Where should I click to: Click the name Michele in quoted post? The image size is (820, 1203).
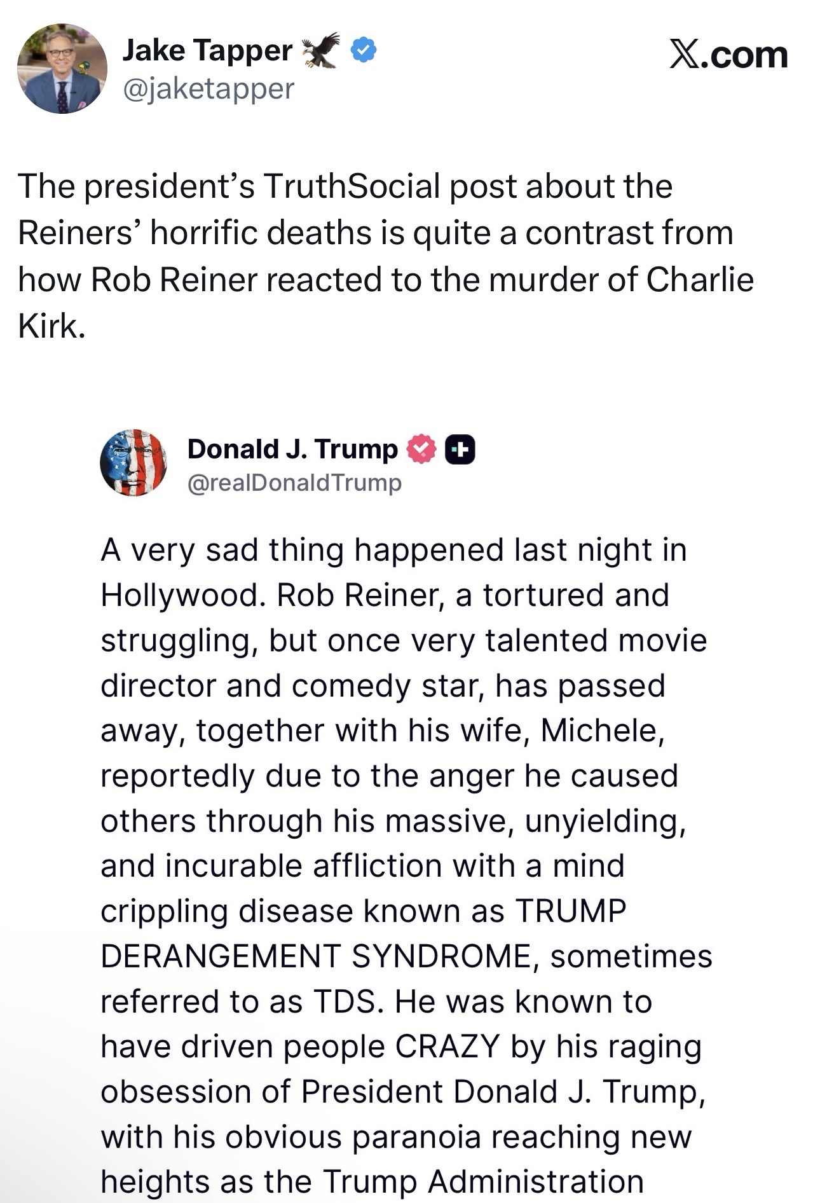tap(602, 731)
